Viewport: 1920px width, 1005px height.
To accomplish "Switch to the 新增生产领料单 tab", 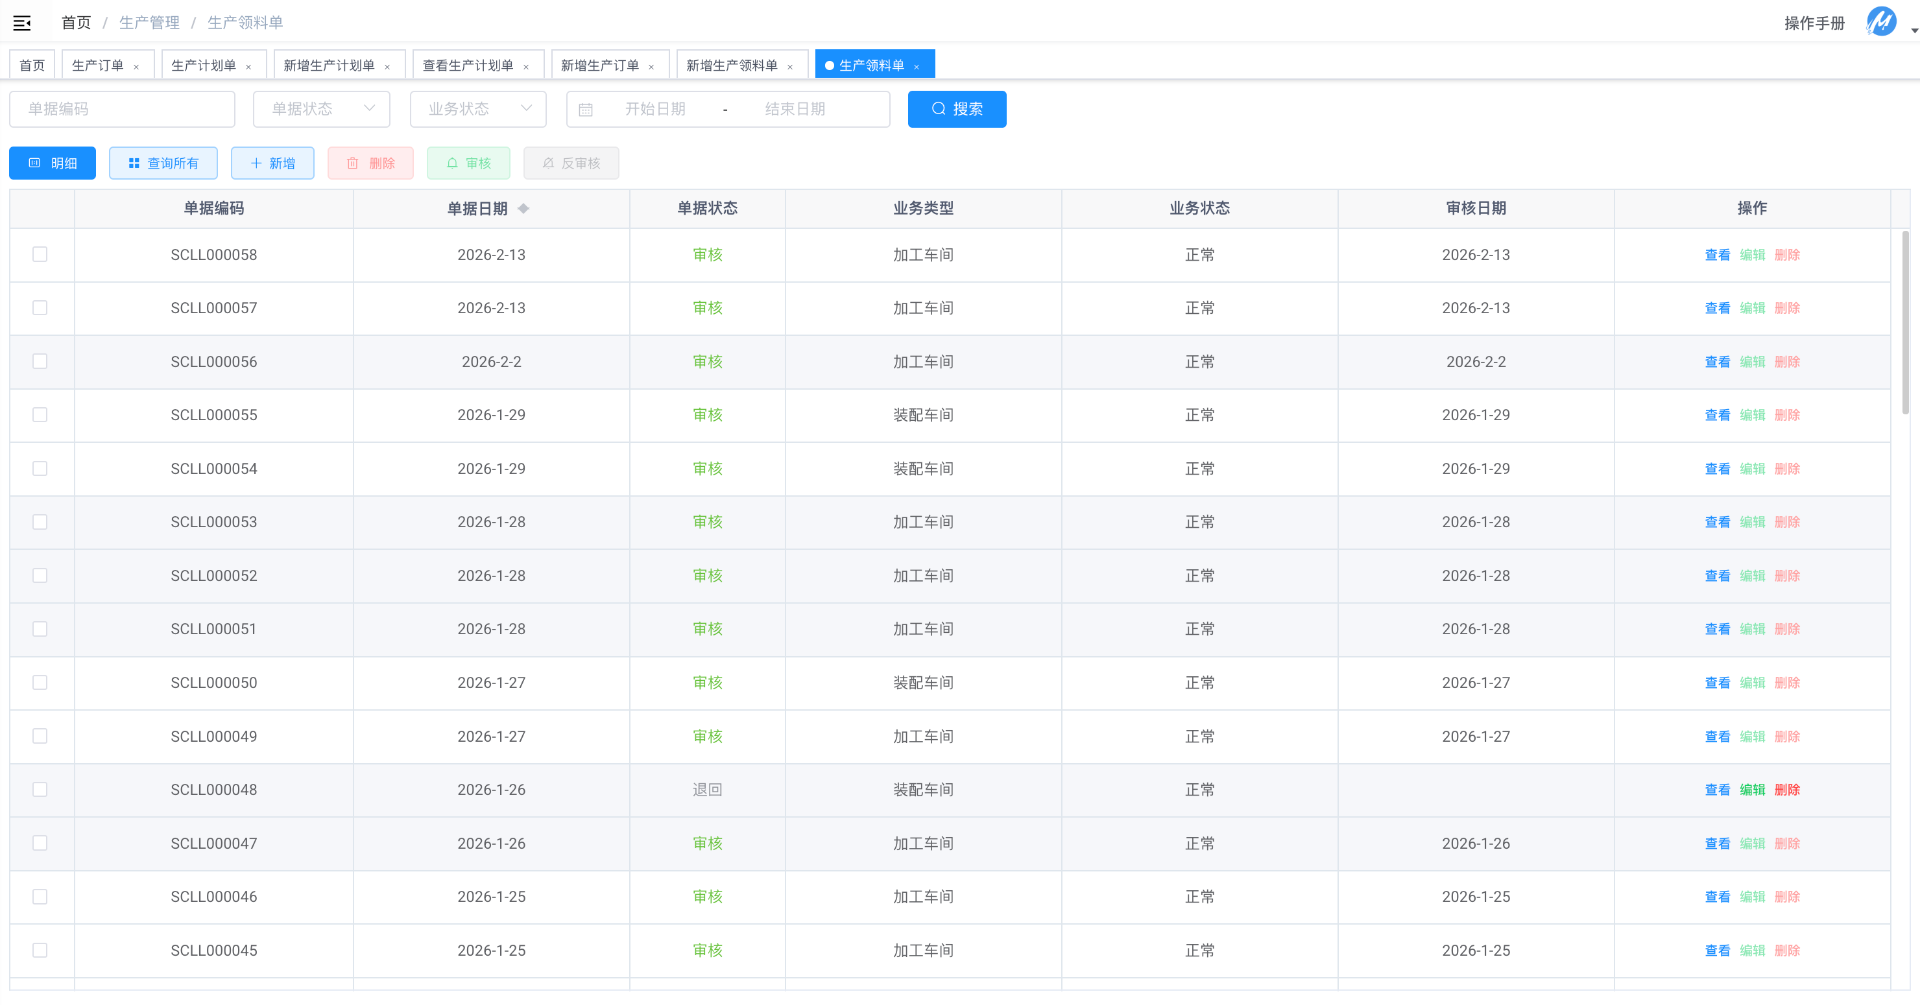I will pos(731,65).
